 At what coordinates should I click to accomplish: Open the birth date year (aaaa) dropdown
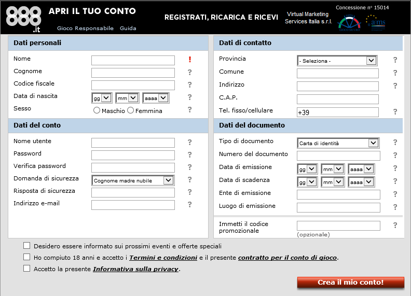click(156, 98)
